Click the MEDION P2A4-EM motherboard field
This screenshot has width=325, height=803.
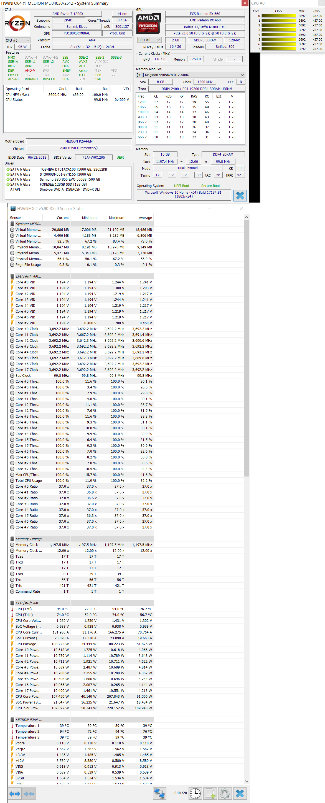click(79, 141)
